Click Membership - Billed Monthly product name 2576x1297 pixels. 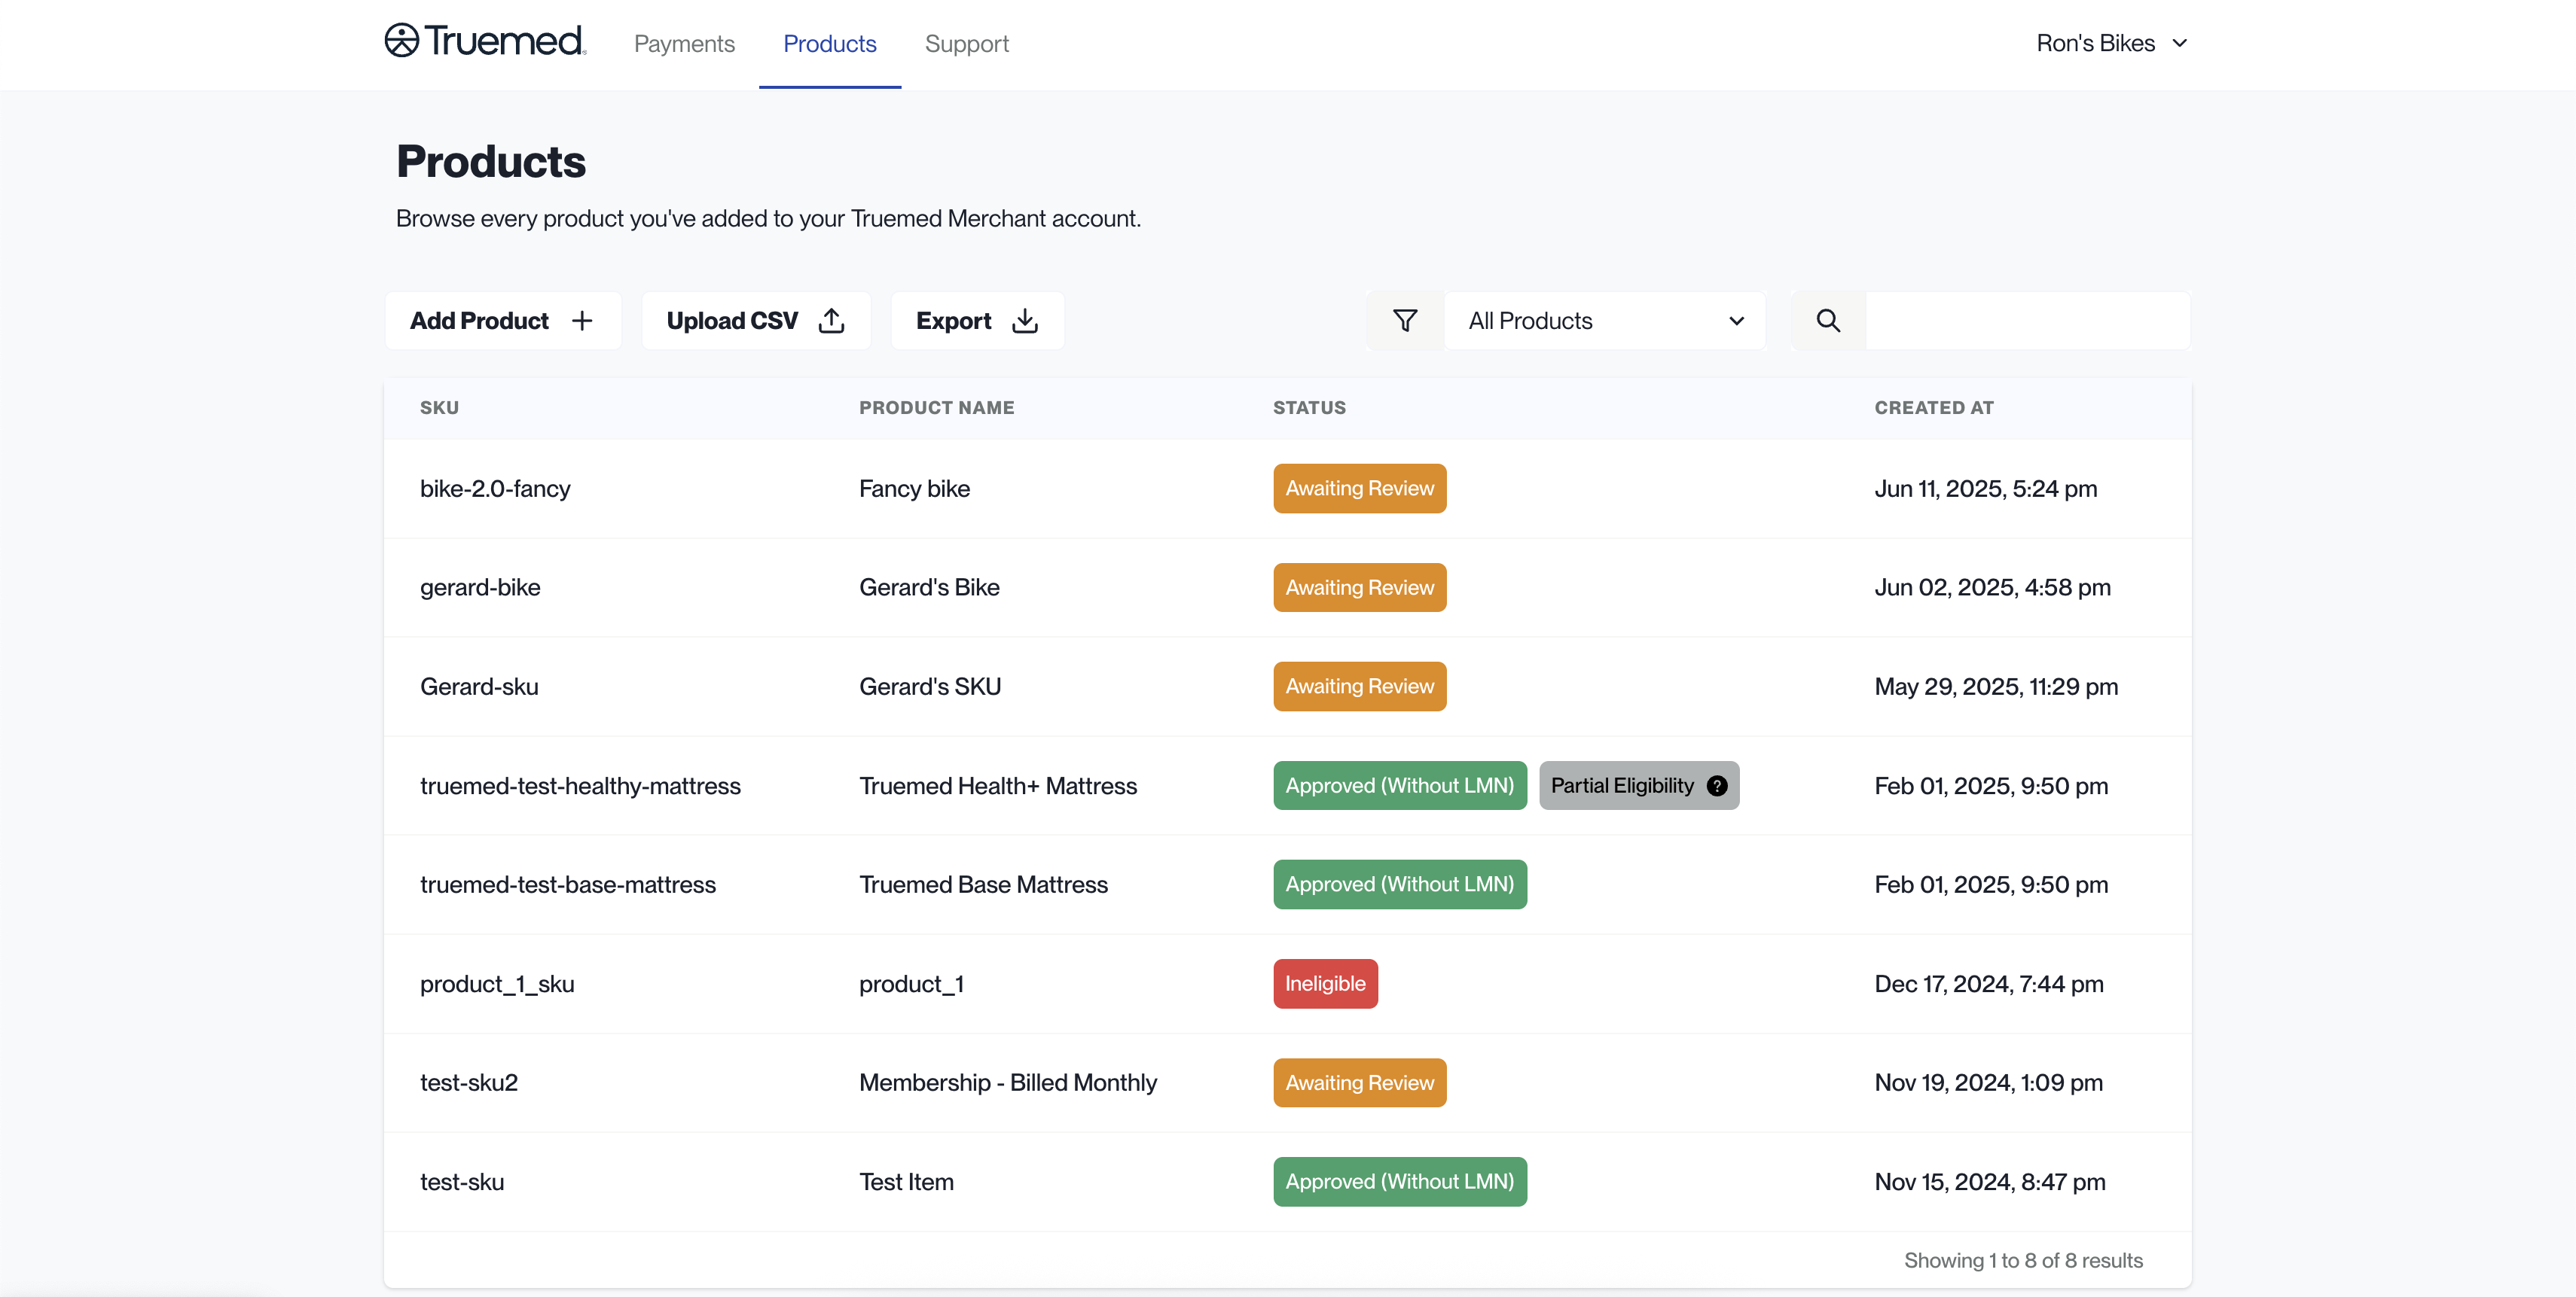point(1008,1082)
